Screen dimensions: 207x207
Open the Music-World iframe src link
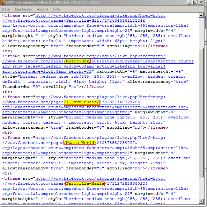pos(95,145)
